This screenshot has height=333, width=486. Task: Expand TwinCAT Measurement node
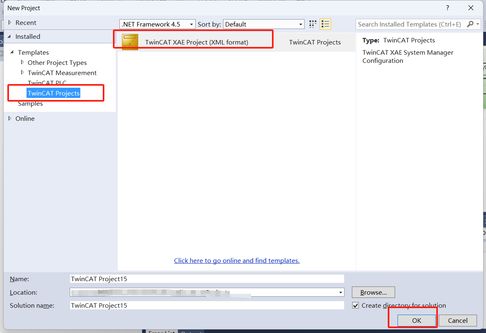[x=22, y=73]
